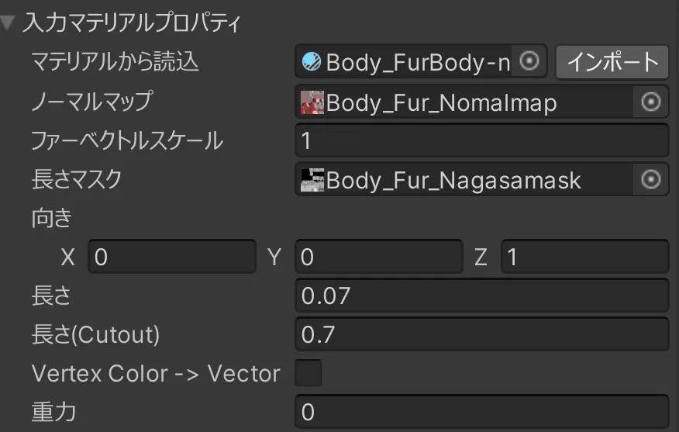The height and width of the screenshot is (432, 679).
Task: Click the 向き Y value field
Action: tap(378, 257)
